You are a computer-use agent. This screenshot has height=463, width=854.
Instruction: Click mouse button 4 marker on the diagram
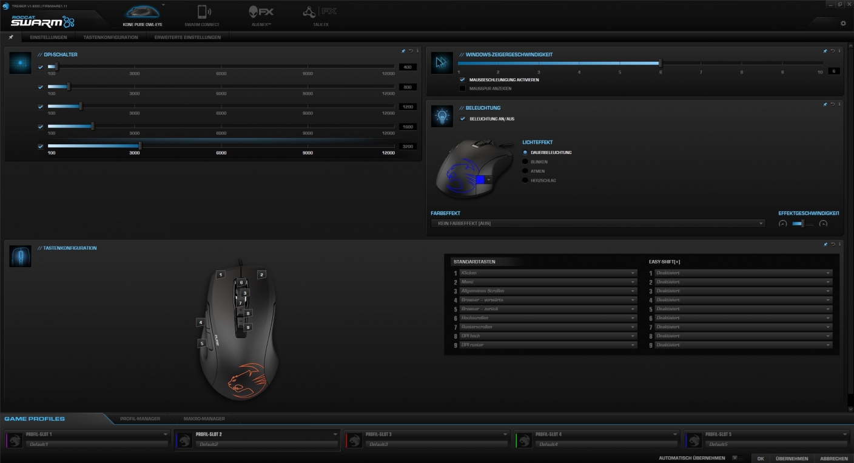coord(200,322)
